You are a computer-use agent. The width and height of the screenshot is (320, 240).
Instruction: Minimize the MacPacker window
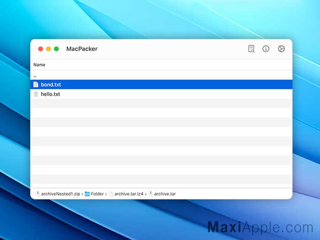[x=48, y=49]
